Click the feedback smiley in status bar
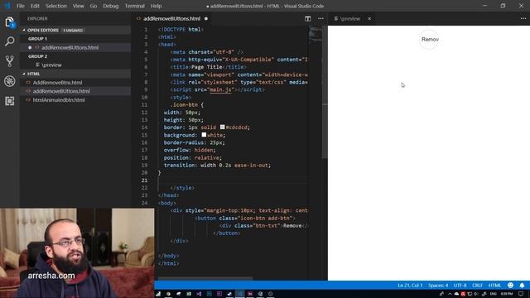Image resolution: width=530 pixels, height=298 pixels. coord(510,285)
